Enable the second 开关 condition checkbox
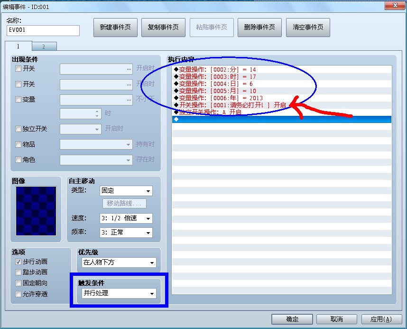Image resolution: width=407 pixels, height=329 pixels. point(18,84)
